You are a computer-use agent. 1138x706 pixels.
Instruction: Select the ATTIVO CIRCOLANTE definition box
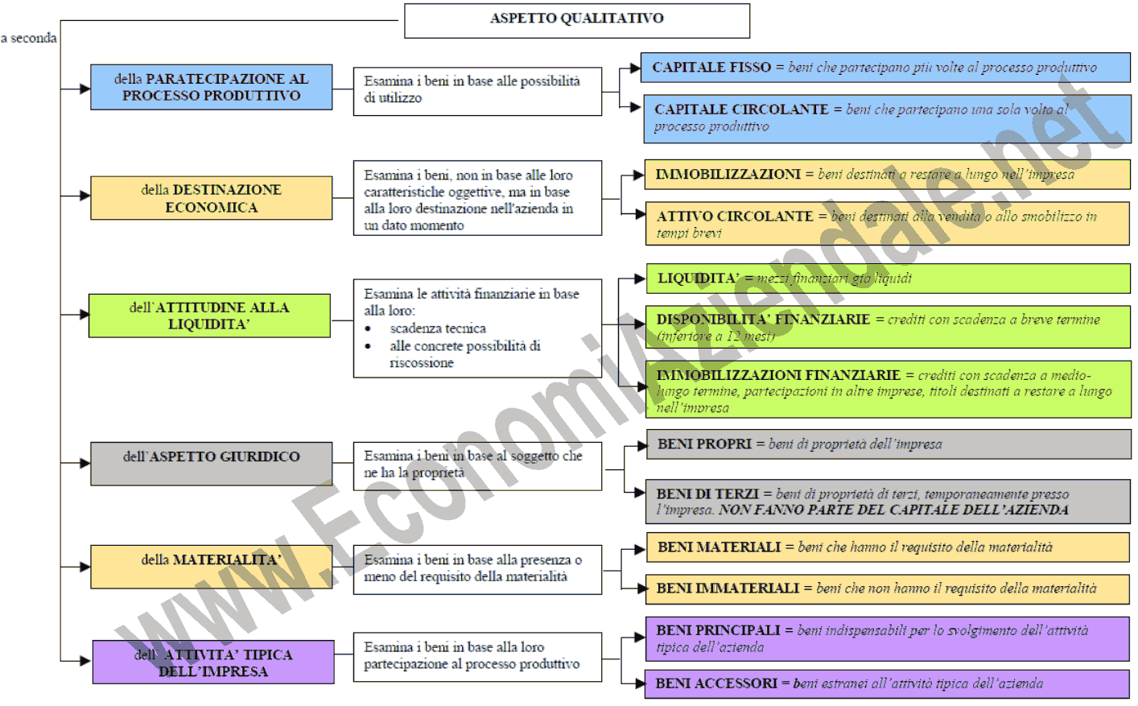pos(887,224)
